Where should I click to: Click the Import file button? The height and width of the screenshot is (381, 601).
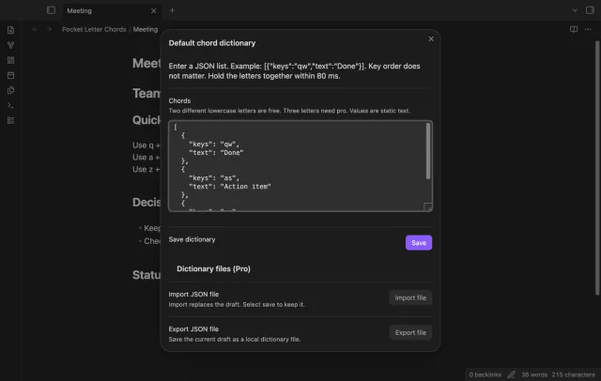[x=410, y=297]
